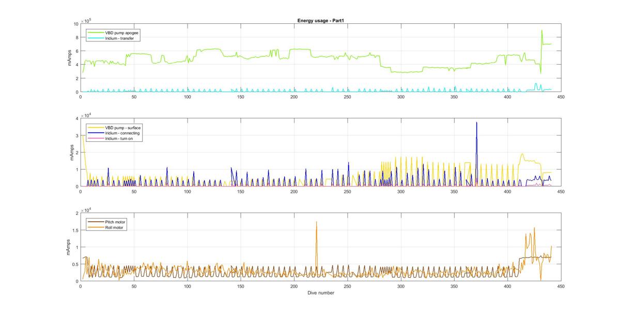This screenshot has width=620, height=316.
Task: Click the orange line sample beside 'Roll motor'
Action: [x=96, y=227]
